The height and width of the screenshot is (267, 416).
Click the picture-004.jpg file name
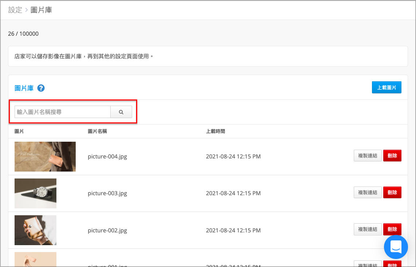[x=107, y=157]
